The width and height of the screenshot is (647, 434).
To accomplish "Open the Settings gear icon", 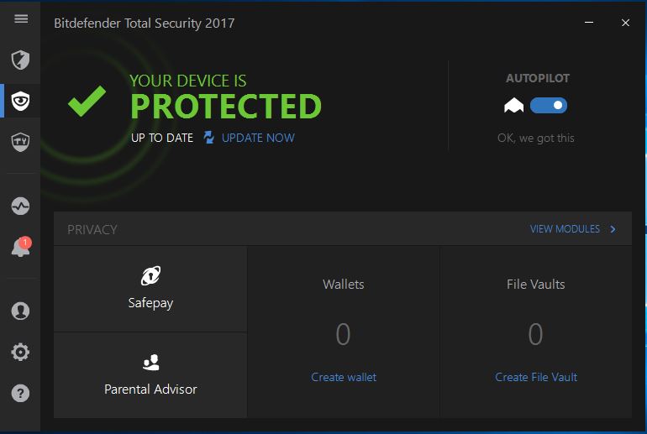I will tap(20, 352).
